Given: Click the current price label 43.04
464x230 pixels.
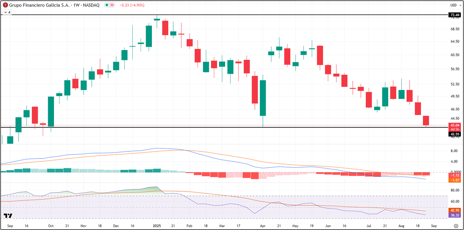Looking at the screenshot, I should tap(454, 125).
